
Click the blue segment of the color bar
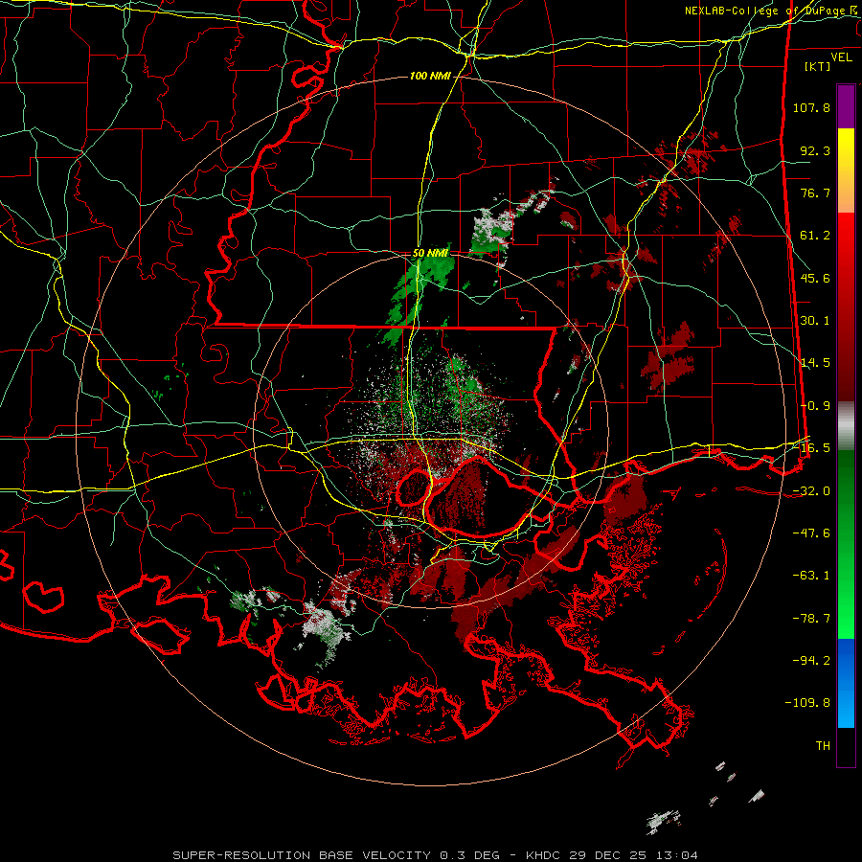(x=846, y=683)
